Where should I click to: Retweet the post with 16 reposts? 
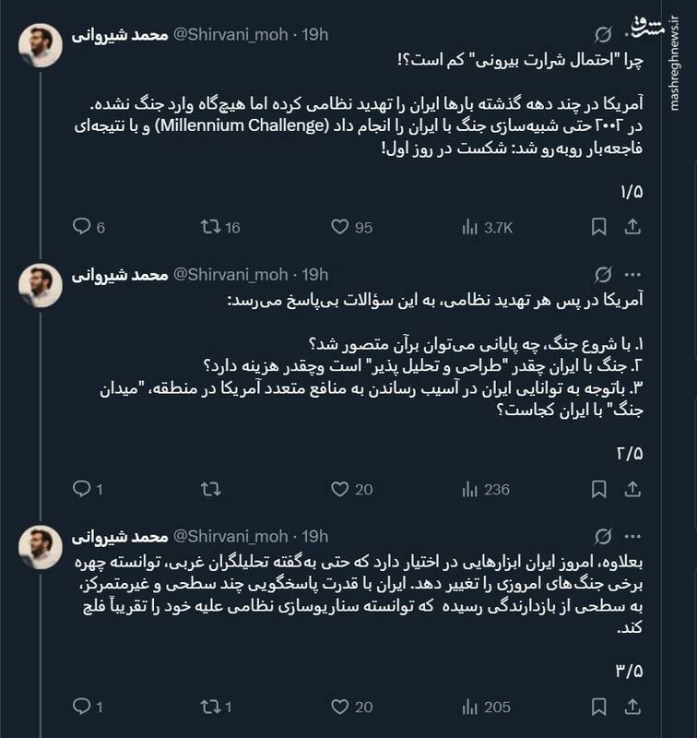click(x=211, y=228)
